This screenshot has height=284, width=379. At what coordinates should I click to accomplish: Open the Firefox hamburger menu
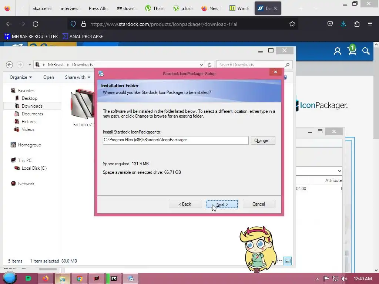tap(370, 24)
